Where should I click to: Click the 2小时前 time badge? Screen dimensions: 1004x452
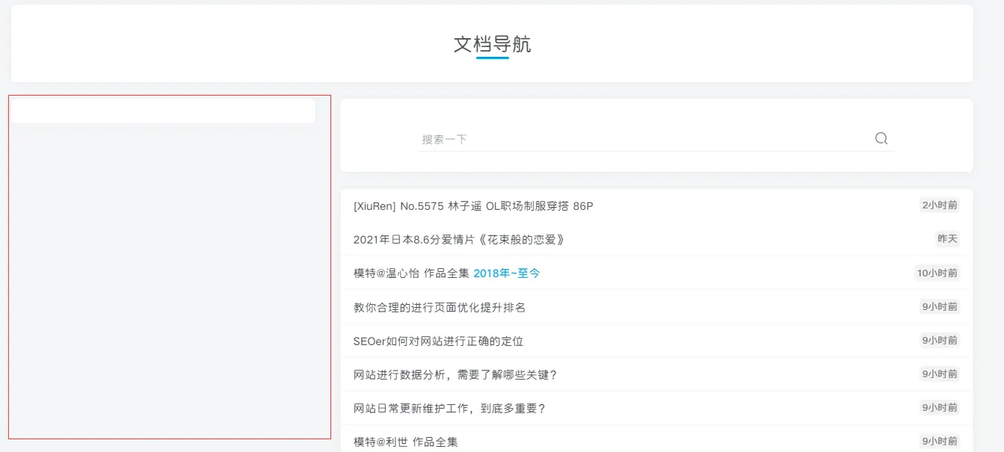tap(940, 205)
